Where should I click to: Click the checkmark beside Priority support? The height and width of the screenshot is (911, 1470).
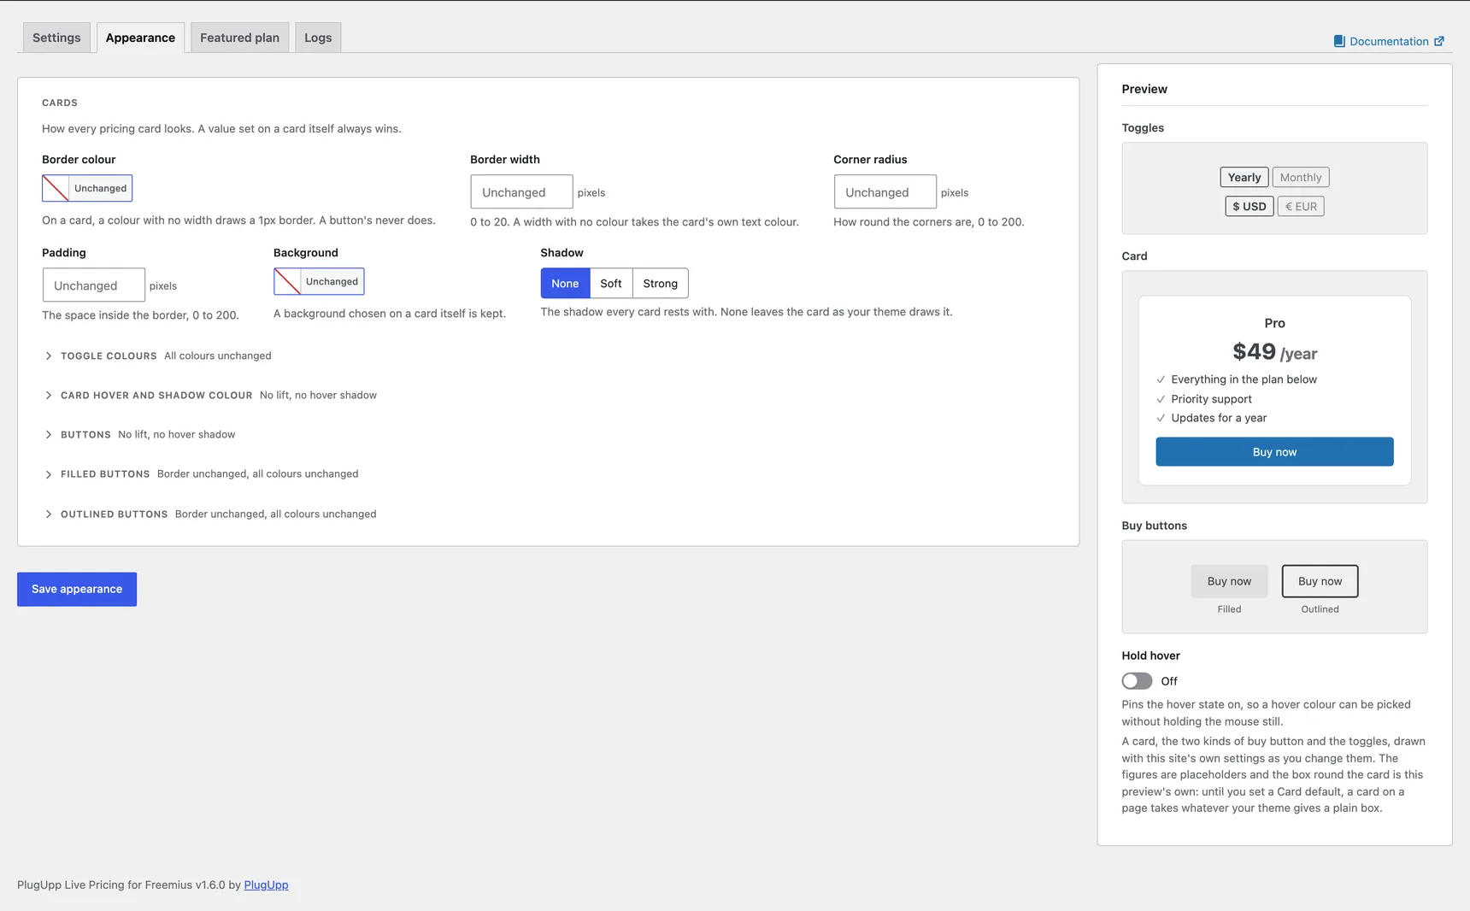(x=1161, y=399)
